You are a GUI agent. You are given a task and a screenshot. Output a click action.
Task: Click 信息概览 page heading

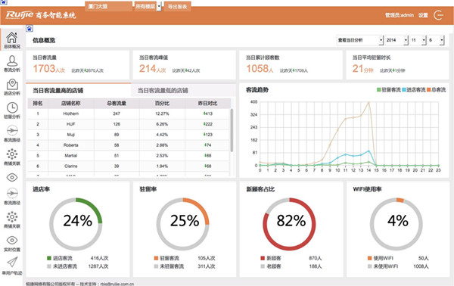coord(44,40)
